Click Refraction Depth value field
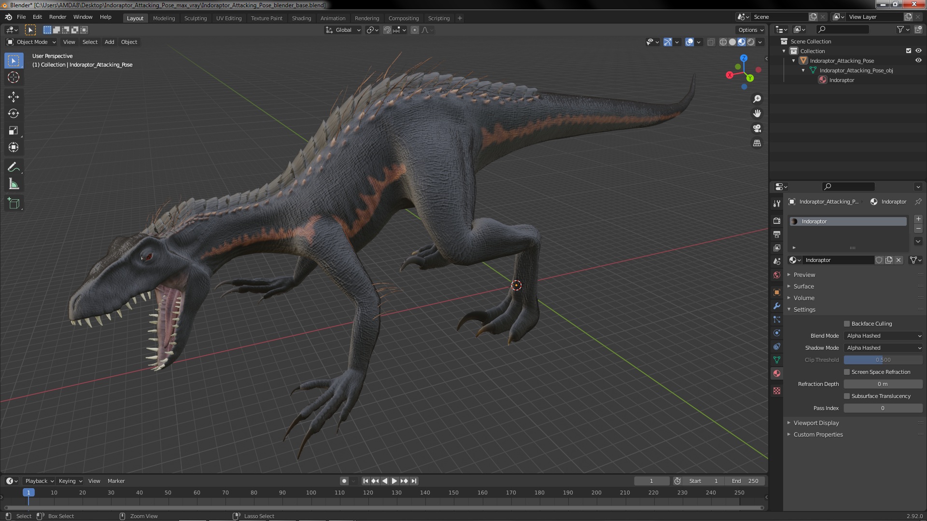 click(884, 384)
